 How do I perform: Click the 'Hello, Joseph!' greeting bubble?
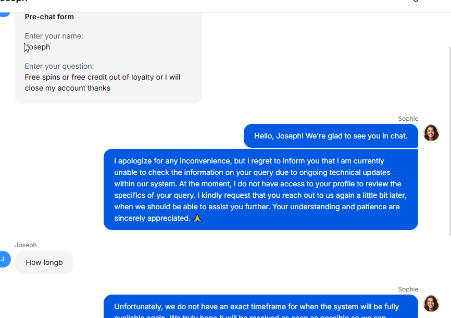pyautogui.click(x=331, y=136)
